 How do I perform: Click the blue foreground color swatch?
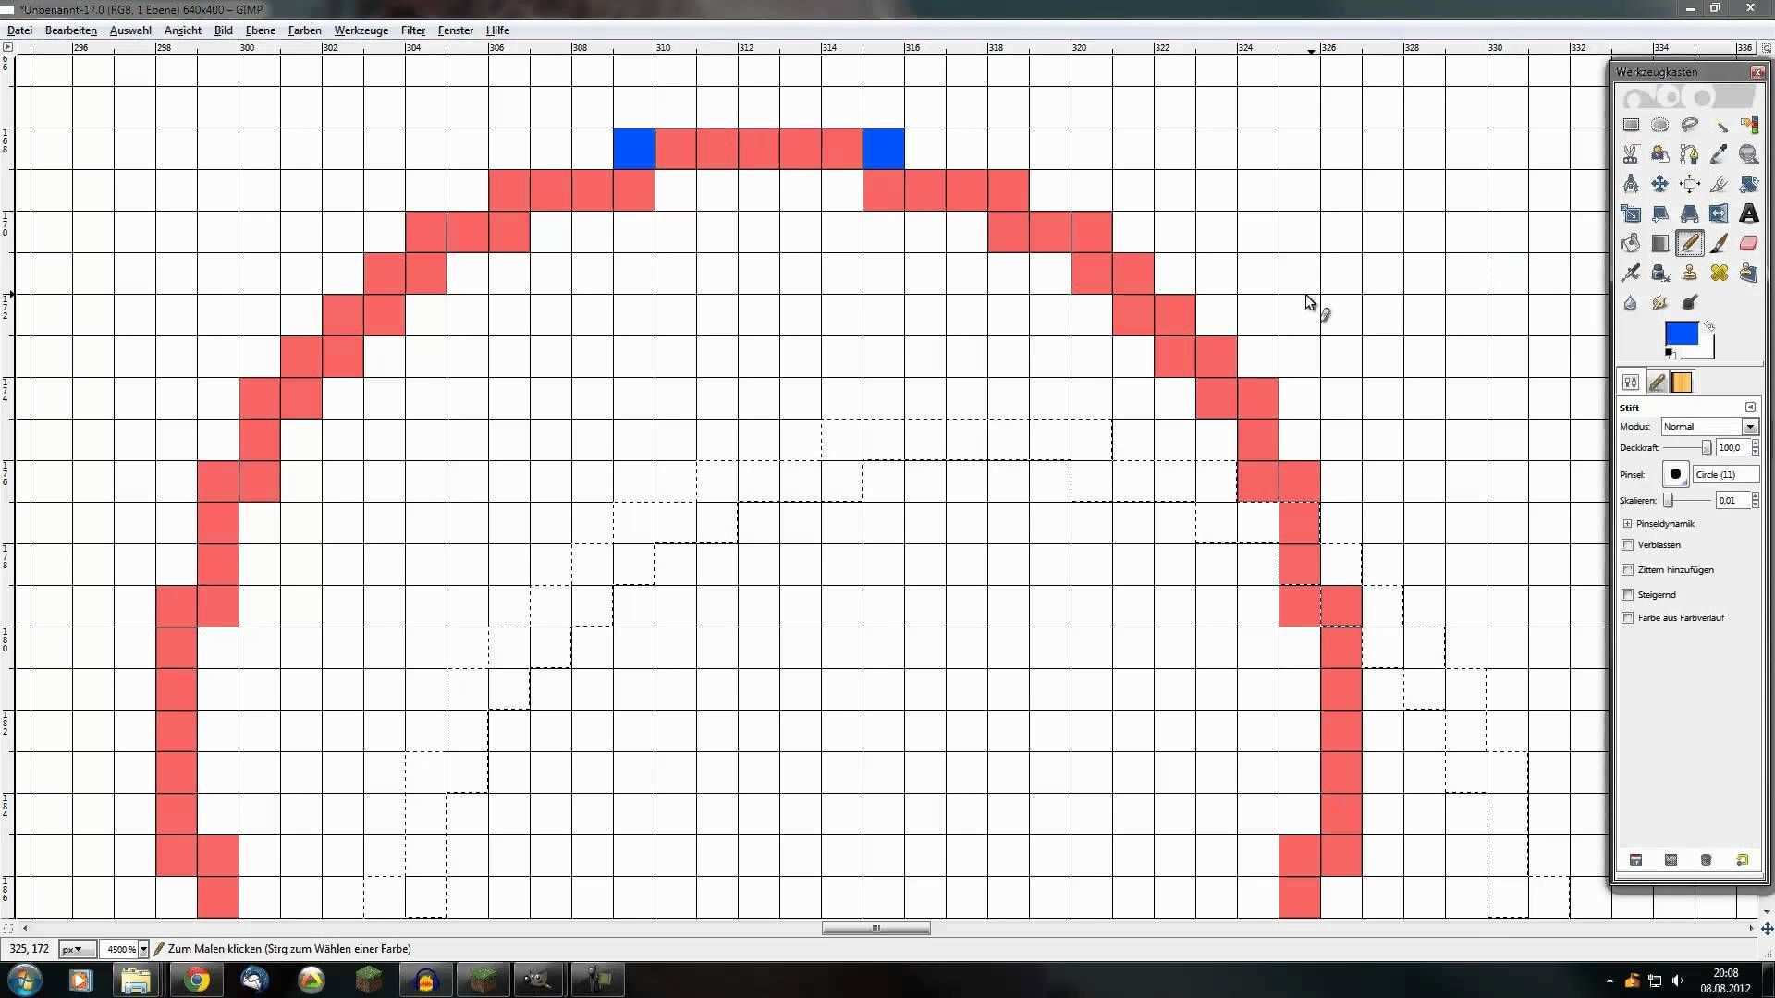point(1680,333)
